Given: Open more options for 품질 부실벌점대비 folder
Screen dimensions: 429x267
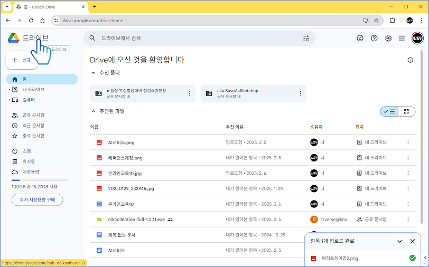Looking at the screenshot, I should pyautogui.click(x=190, y=93).
